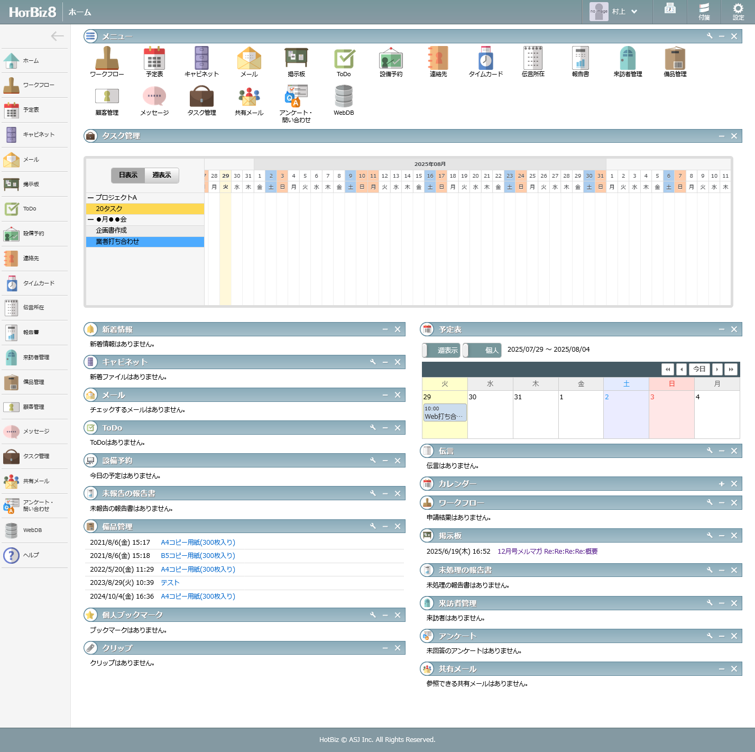Switch the task view to 週表示
This screenshot has width=755, height=752.
click(162, 175)
